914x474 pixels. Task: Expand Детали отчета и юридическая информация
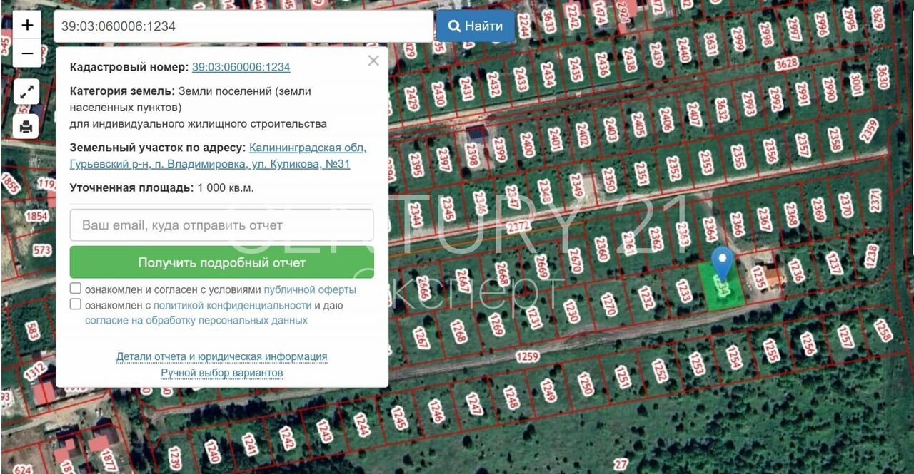click(x=221, y=356)
